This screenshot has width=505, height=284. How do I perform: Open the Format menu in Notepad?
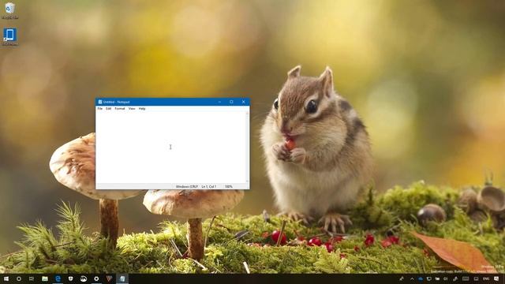(x=120, y=109)
